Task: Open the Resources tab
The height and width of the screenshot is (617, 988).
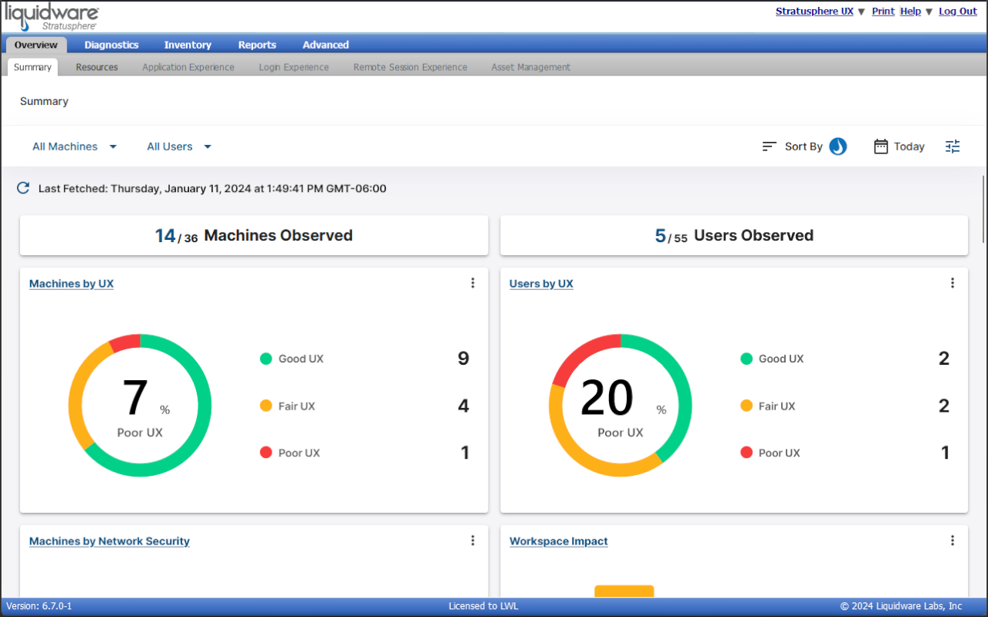Action: [x=96, y=67]
